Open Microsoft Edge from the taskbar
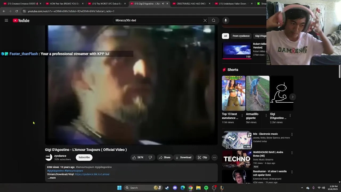341x192 pixels. pos(183,188)
